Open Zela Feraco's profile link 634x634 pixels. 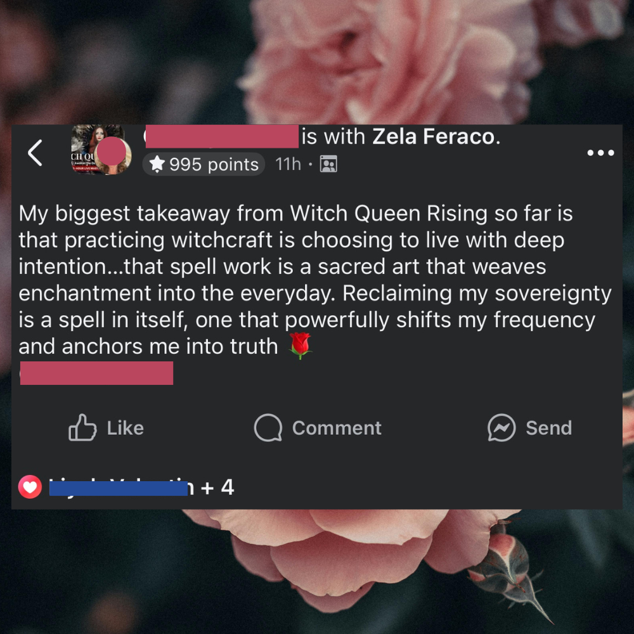[x=434, y=136]
